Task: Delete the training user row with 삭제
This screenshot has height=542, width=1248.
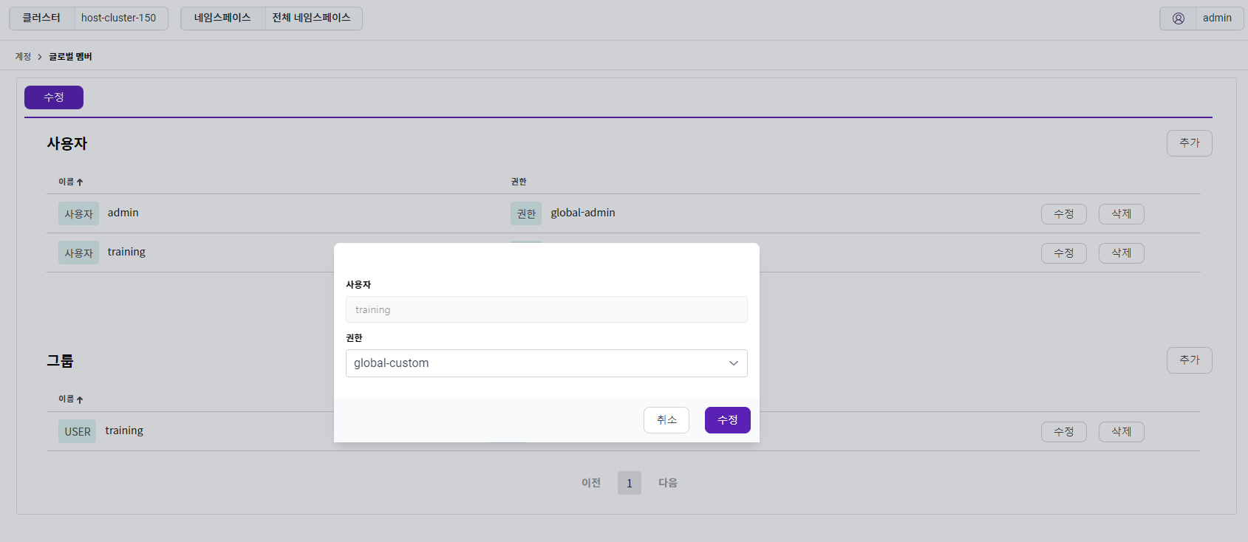Action: [x=1122, y=253]
